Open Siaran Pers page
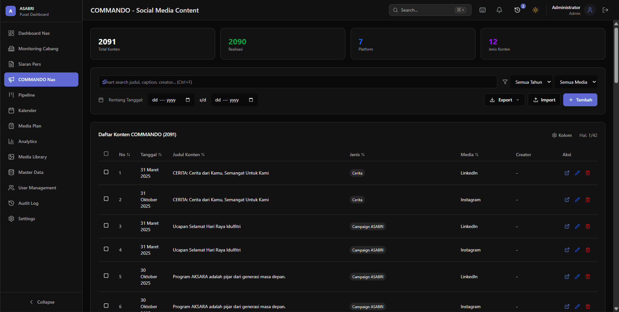This screenshot has height=312, width=619. (x=41, y=64)
